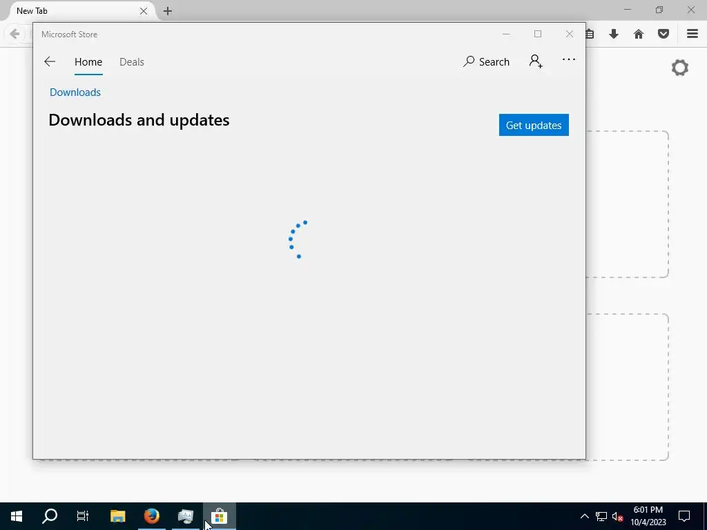Switch to Firefox on the taskbar
This screenshot has height=530, width=707.
pyautogui.click(x=151, y=516)
